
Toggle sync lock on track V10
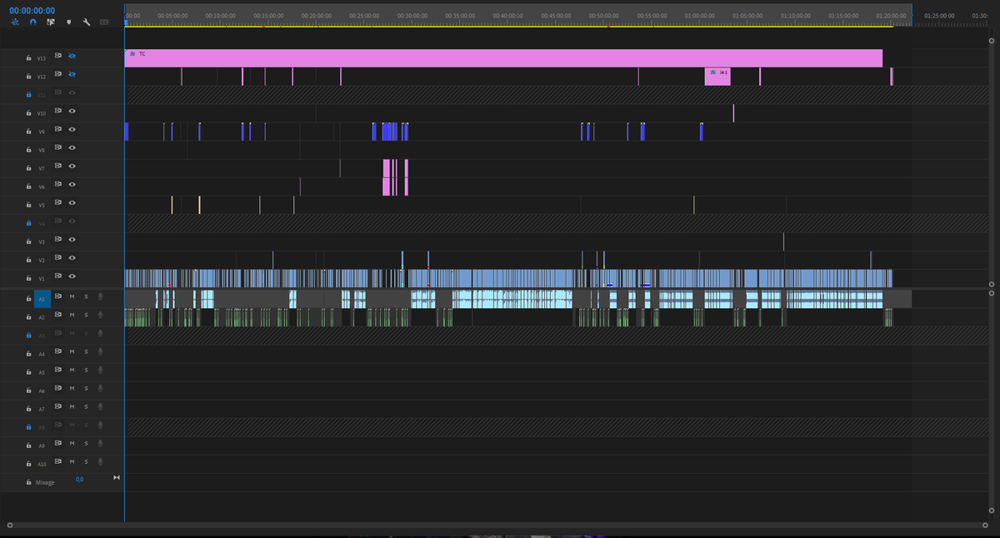[58, 110]
